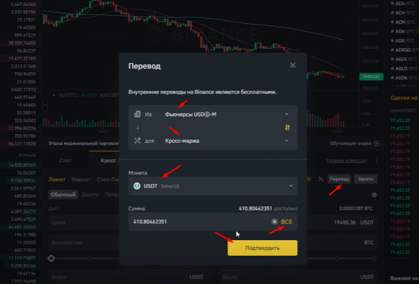Click the Tether USDT coin logo

(137, 186)
